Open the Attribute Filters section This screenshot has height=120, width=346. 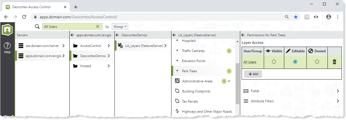coord(292,101)
